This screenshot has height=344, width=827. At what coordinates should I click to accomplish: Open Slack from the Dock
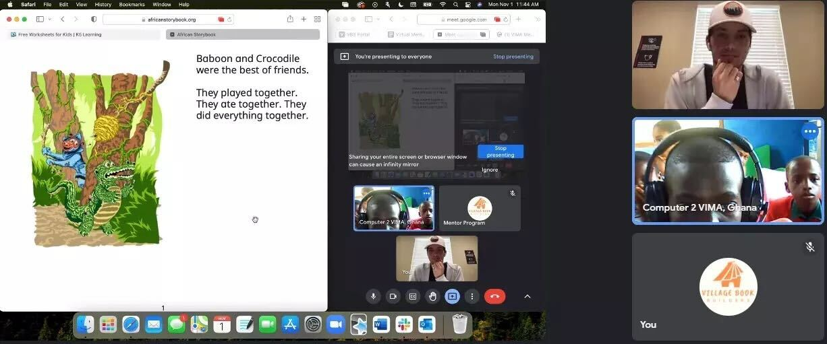[404, 324]
